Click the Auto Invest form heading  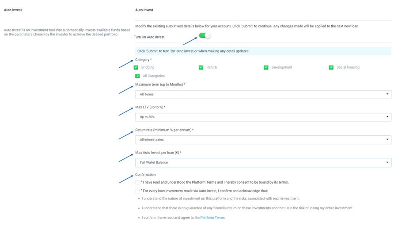(144, 10)
